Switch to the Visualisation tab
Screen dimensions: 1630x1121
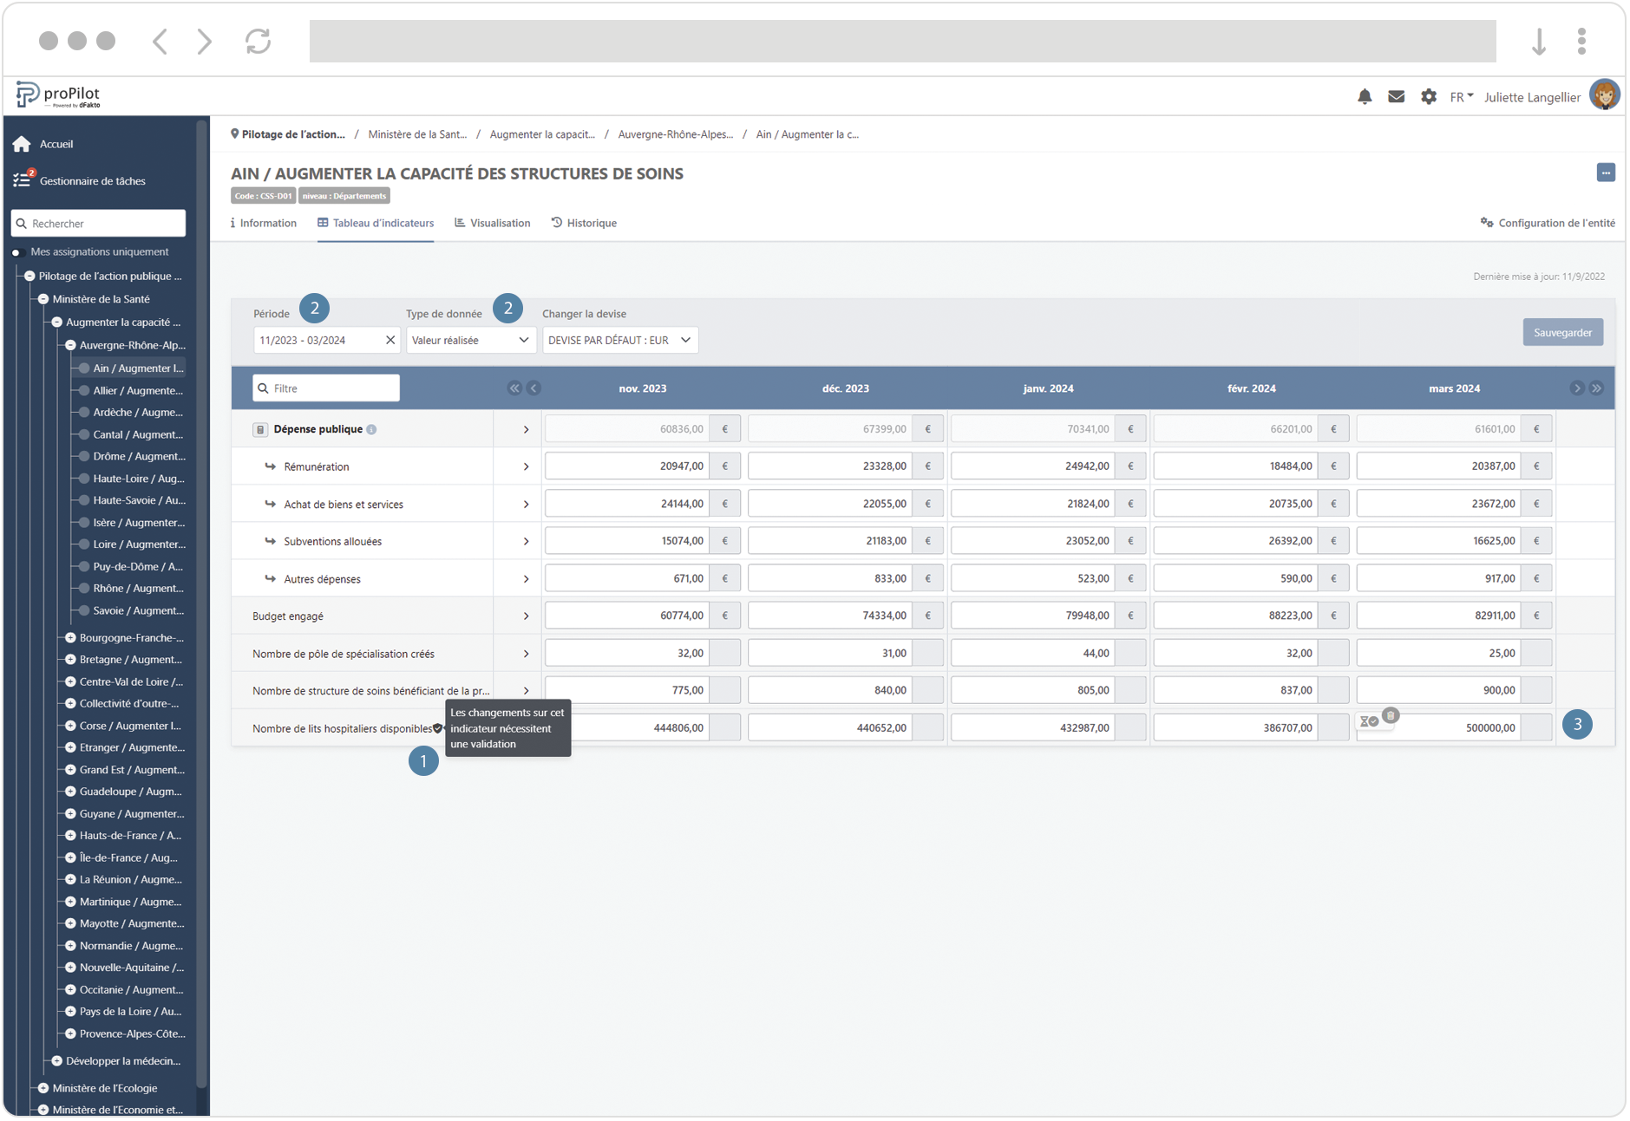[493, 224]
